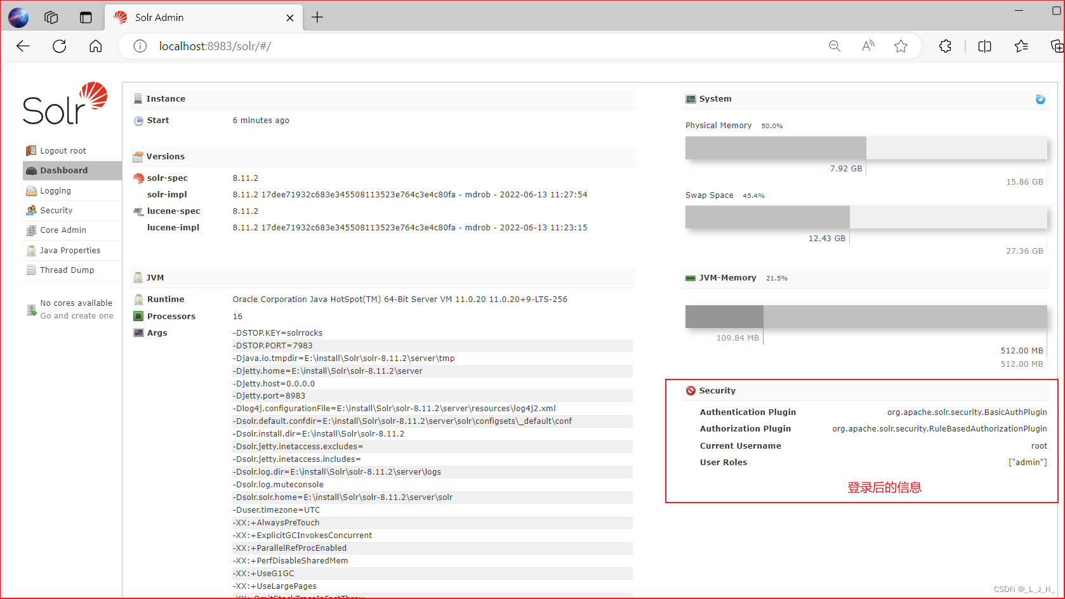The height and width of the screenshot is (599, 1065).
Task: Click Processors value 16
Action: coord(237,317)
